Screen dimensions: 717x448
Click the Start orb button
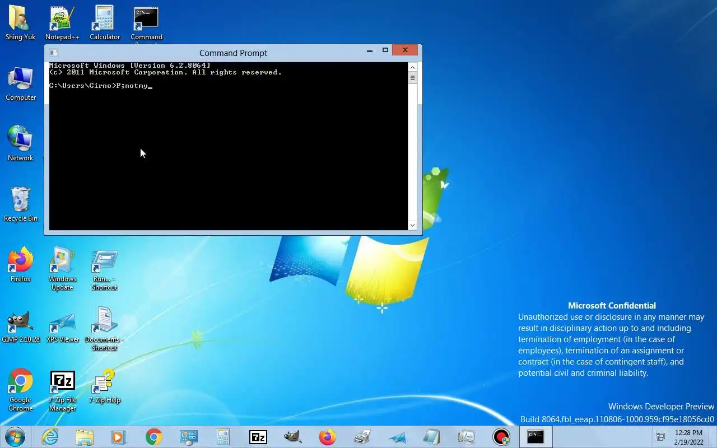tap(15, 436)
